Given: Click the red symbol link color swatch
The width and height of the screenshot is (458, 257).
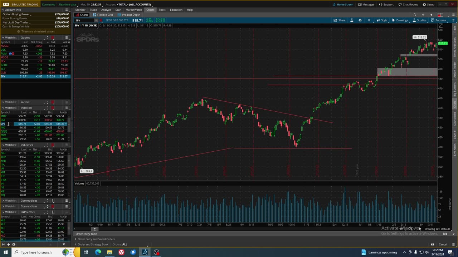Looking at the screenshot, I should 102,20.
